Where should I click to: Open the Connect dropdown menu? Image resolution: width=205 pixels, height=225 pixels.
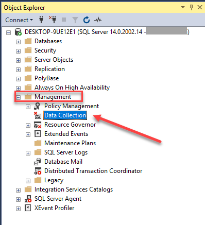19,20
